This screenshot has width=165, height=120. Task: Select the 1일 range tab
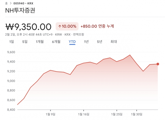(x=12, y=42)
